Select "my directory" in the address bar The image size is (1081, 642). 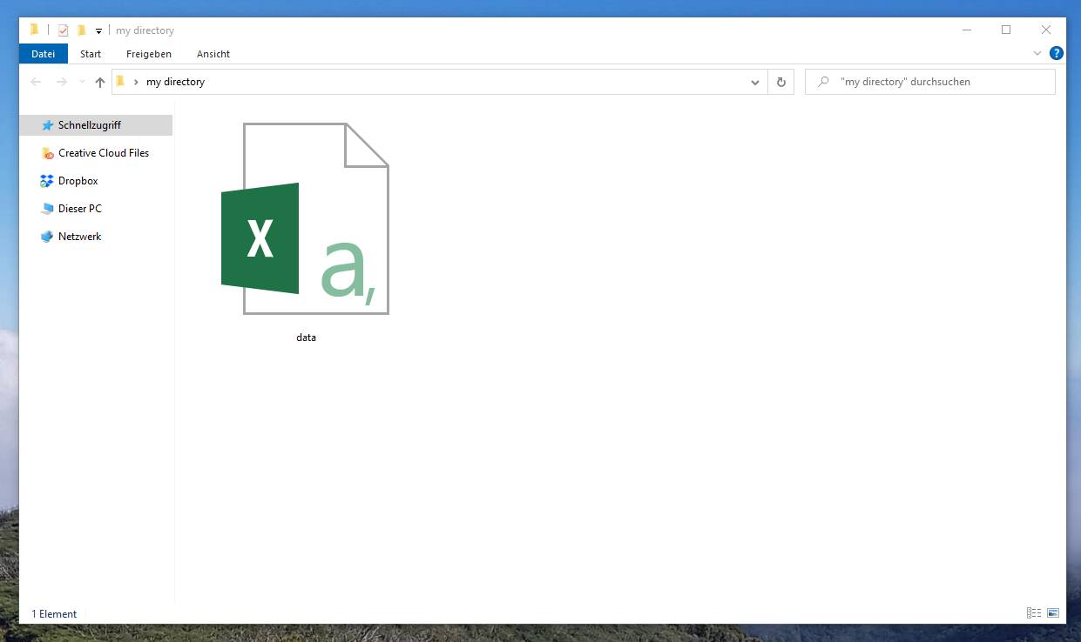pyautogui.click(x=175, y=82)
